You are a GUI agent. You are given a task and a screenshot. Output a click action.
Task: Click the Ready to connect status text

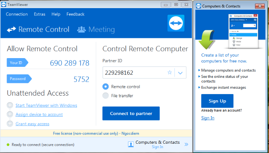pos(43,145)
